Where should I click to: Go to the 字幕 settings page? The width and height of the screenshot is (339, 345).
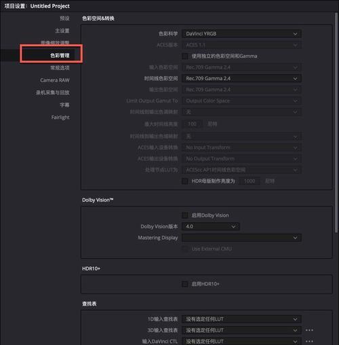(64, 105)
